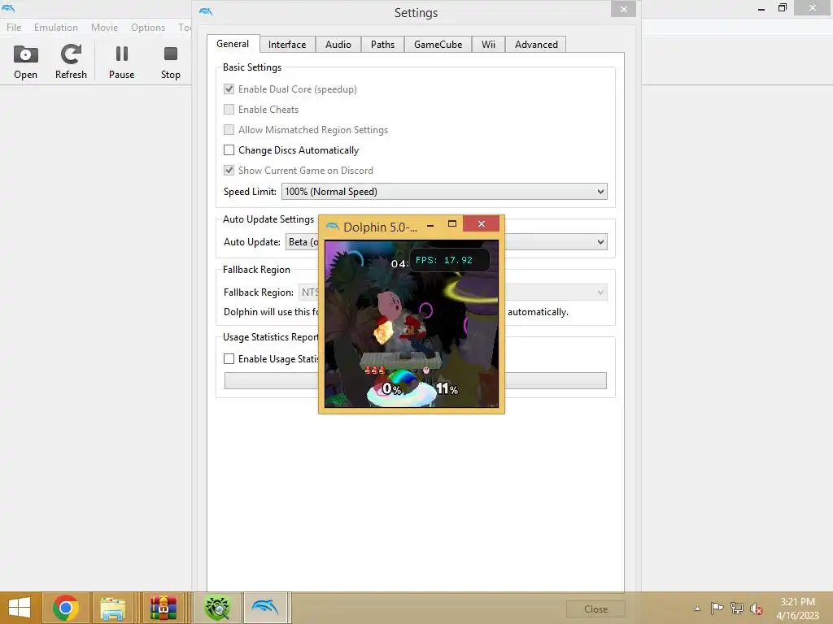Image resolution: width=833 pixels, height=624 pixels.
Task: Switch to the Wii tab
Action: click(488, 45)
